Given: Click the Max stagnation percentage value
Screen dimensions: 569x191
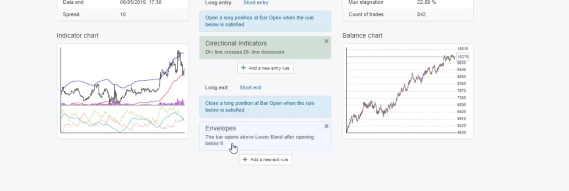Looking at the screenshot, I should (426, 3).
